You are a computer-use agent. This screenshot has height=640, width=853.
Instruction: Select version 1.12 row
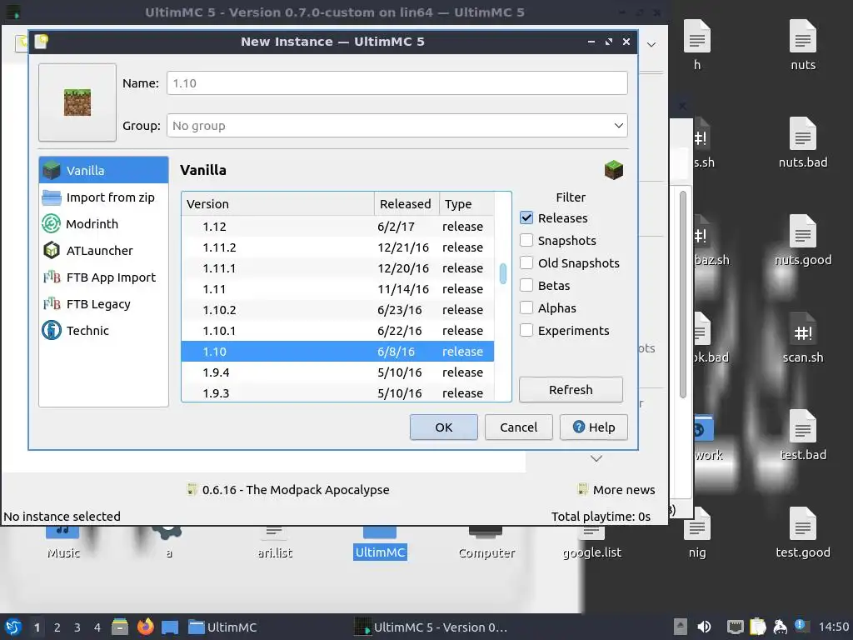click(x=338, y=227)
